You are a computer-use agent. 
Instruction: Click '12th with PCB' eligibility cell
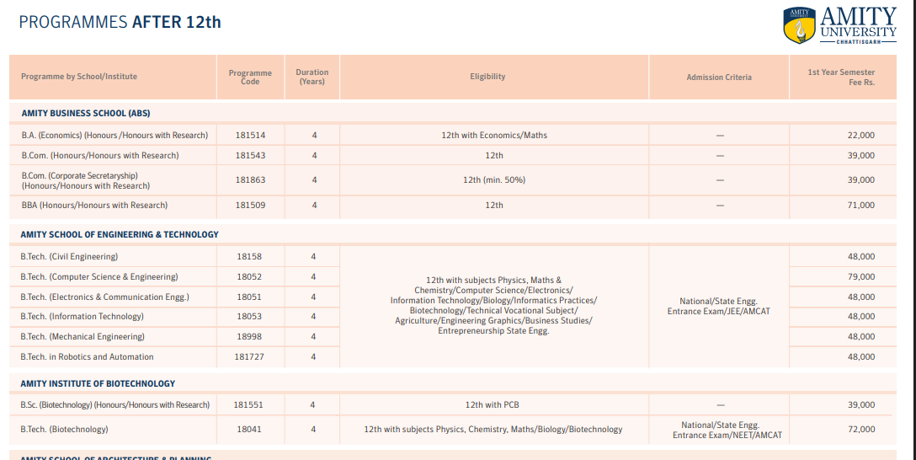click(x=493, y=405)
